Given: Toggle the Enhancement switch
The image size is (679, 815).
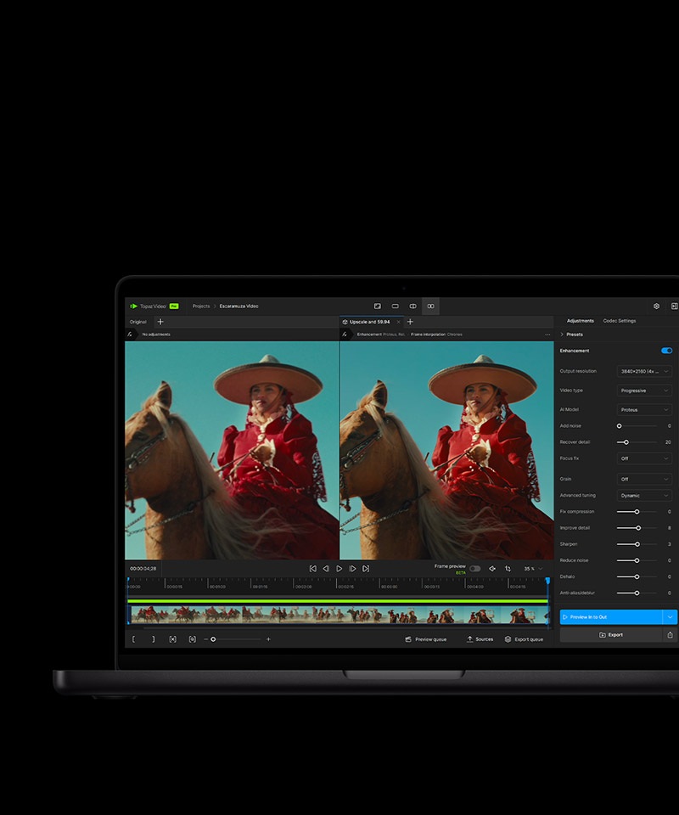Looking at the screenshot, I should pyautogui.click(x=666, y=351).
